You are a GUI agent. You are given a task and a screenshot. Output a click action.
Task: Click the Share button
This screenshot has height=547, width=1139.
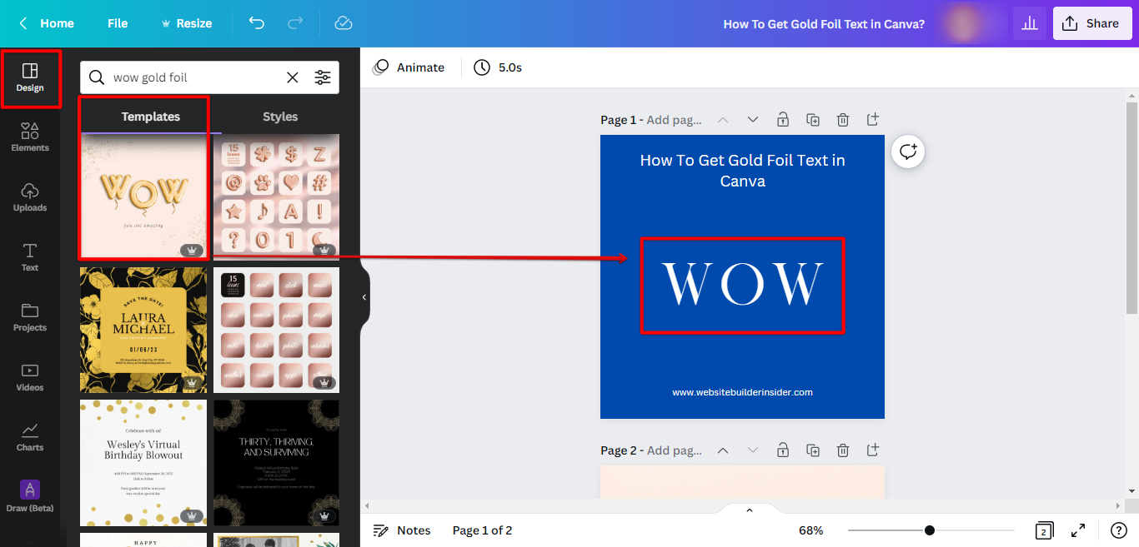point(1092,23)
